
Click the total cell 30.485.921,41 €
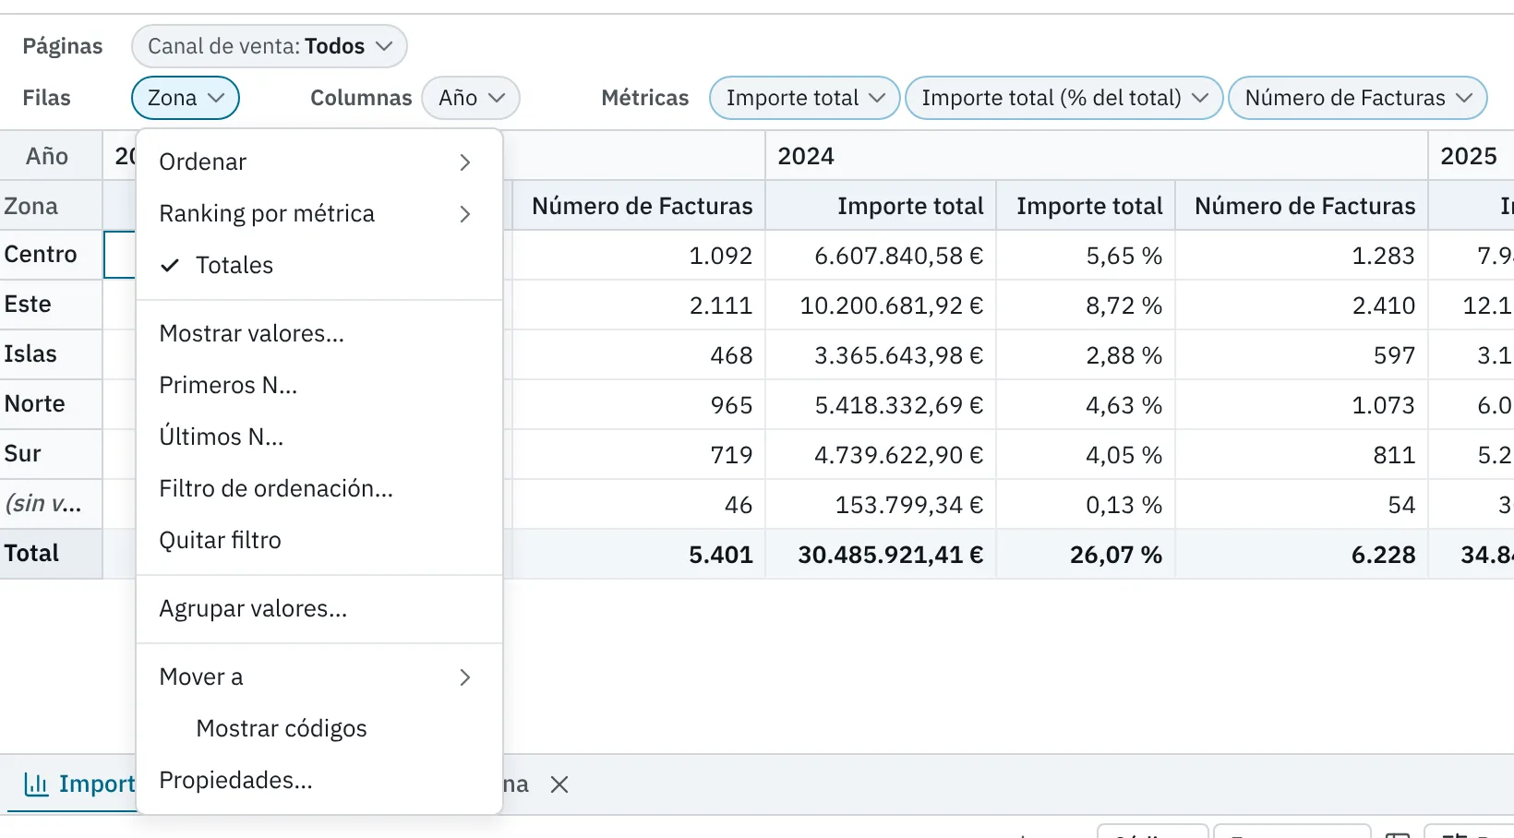pyautogui.click(x=881, y=555)
